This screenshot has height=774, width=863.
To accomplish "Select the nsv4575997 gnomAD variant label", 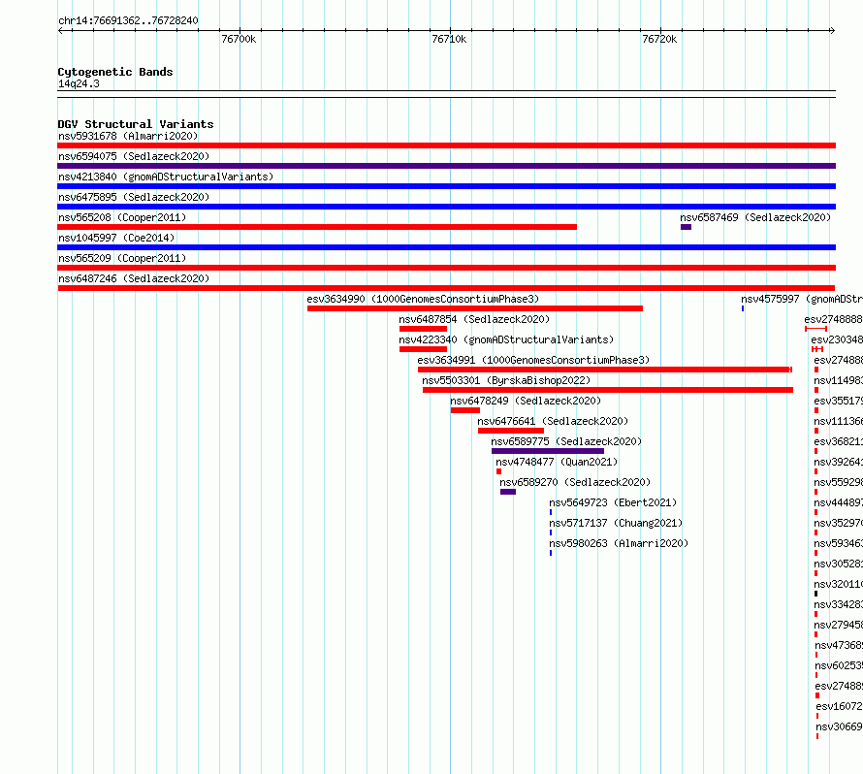I will click(x=801, y=299).
